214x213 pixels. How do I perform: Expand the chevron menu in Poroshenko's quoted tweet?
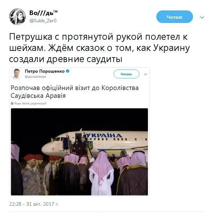(x=145, y=74)
